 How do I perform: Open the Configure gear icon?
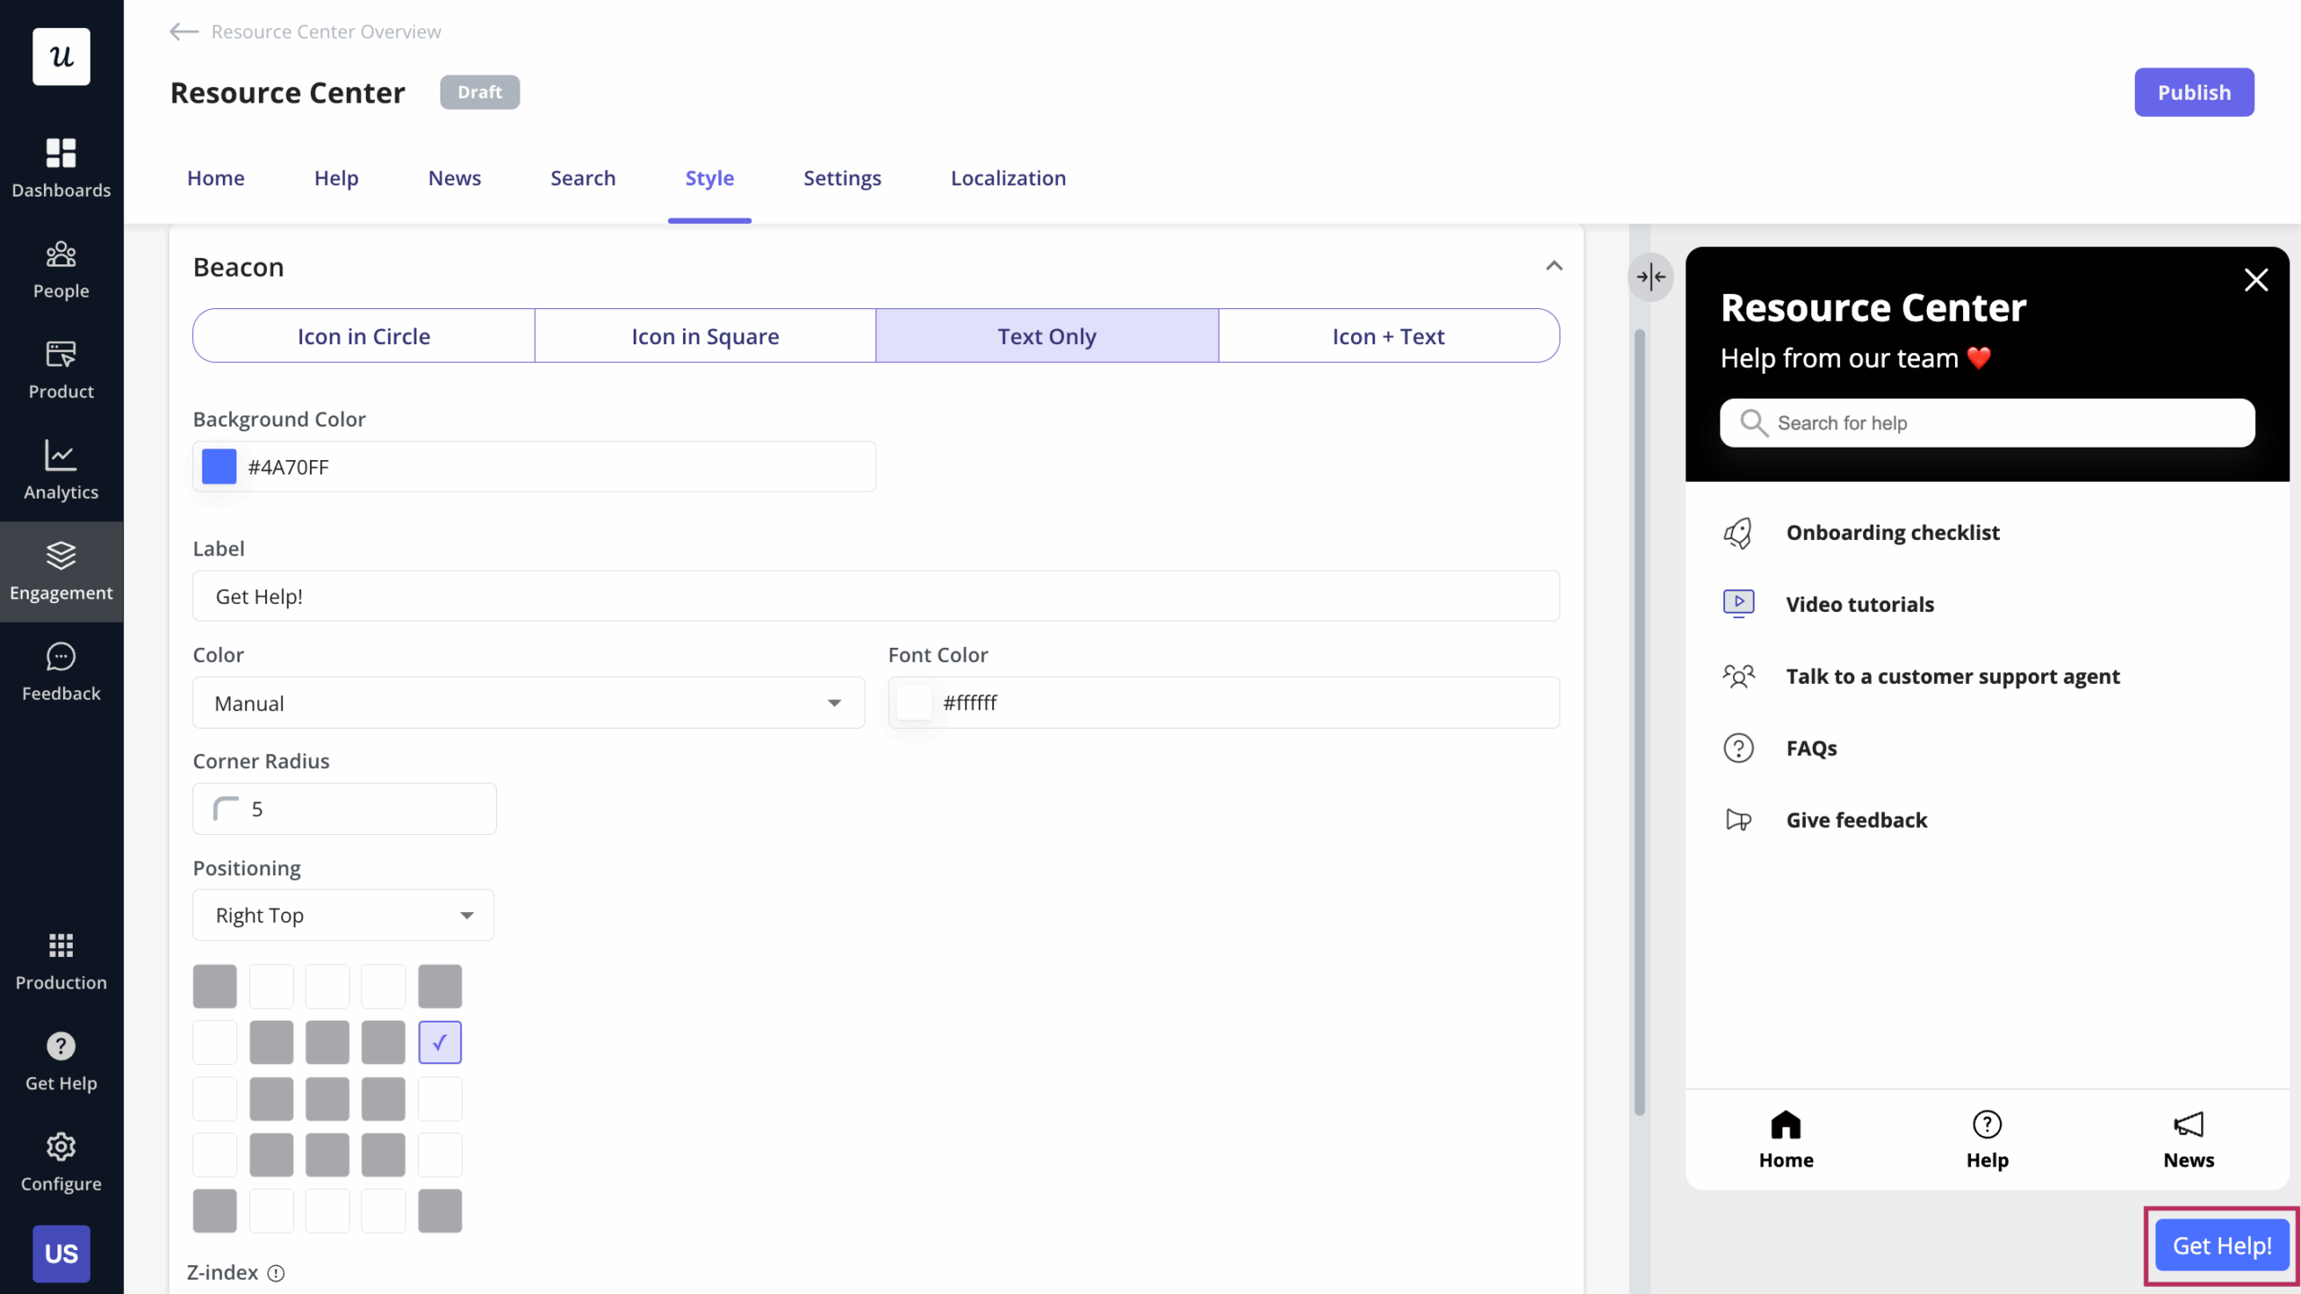pos(61,1161)
